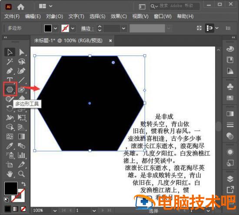
Task: Select the Polygon tool
Action: [10, 89]
